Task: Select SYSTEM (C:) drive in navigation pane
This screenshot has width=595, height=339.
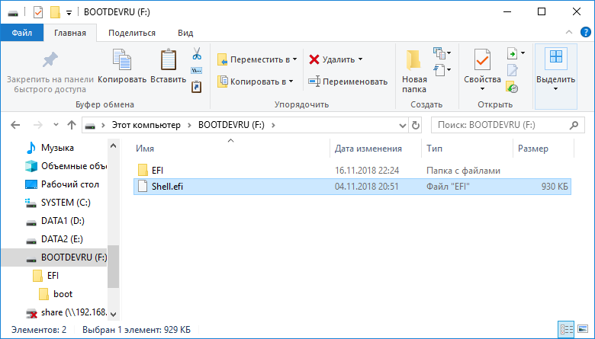Action: [x=66, y=203]
